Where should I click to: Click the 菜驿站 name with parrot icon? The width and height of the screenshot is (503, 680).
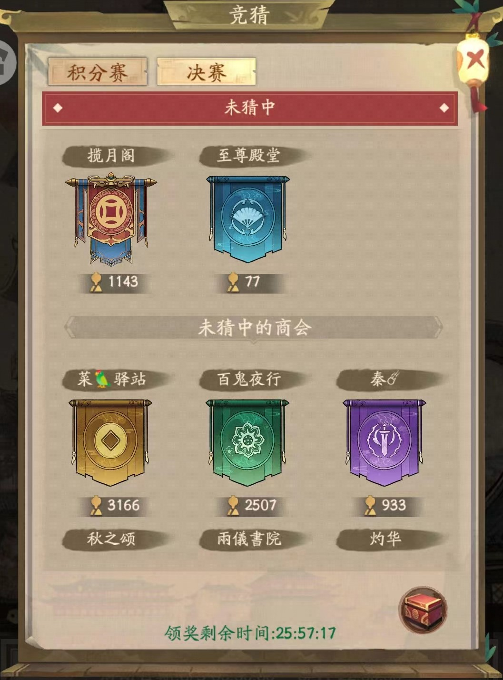pyautogui.click(x=111, y=379)
